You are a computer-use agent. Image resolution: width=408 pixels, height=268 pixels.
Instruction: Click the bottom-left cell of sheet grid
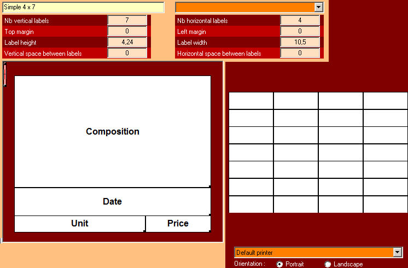(x=251, y=205)
